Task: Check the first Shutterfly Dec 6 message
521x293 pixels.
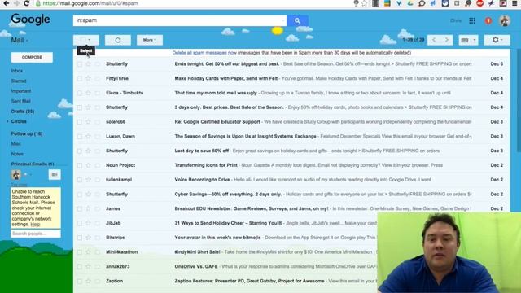Action: 80,64
